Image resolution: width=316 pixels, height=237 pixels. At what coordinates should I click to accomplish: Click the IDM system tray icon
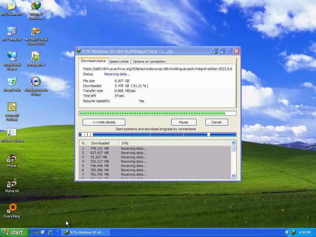293,232
